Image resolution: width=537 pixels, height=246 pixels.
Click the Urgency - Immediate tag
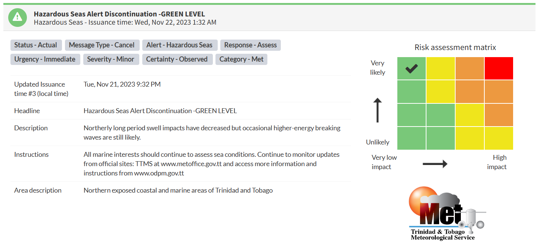[x=45, y=59]
